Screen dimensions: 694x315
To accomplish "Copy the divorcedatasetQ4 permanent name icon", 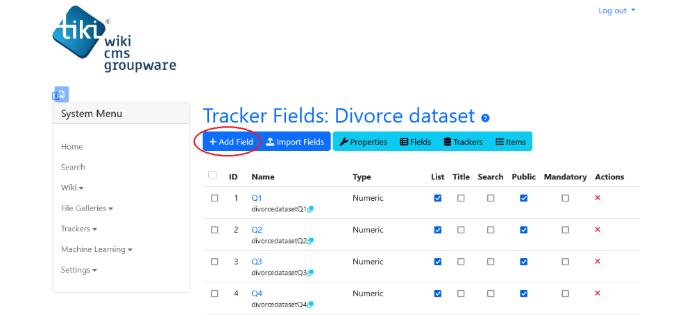I will click(x=310, y=305).
